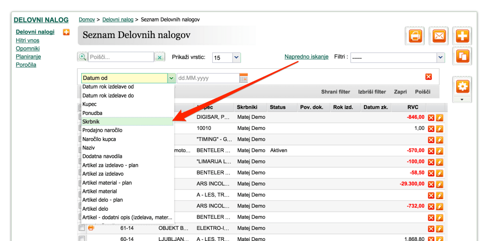493x241 pixels.
Task: Edit the "TIMING" row
Action: tap(440, 140)
